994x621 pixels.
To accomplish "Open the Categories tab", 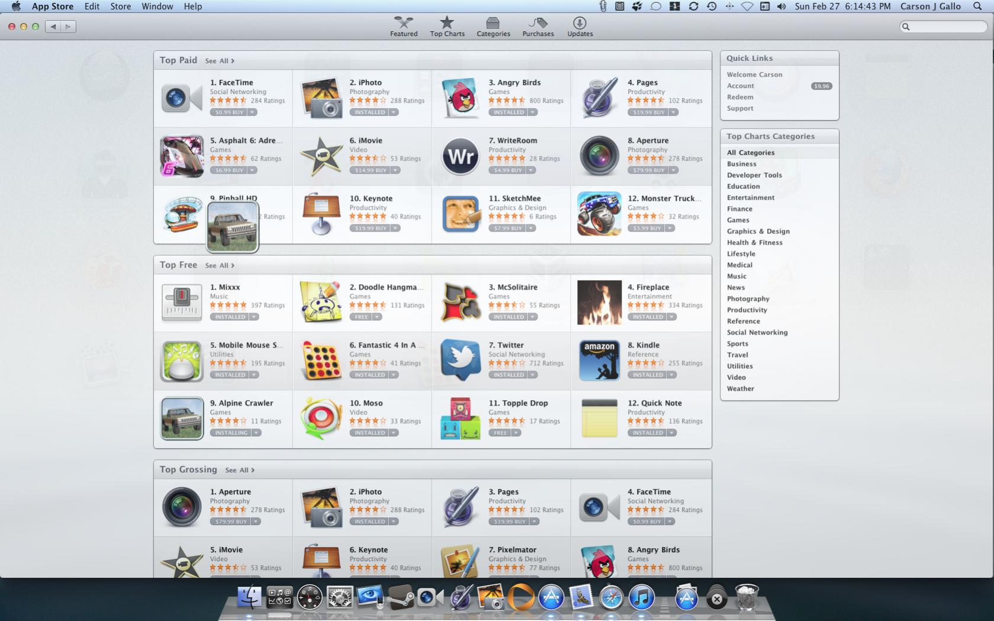I will tap(493, 27).
